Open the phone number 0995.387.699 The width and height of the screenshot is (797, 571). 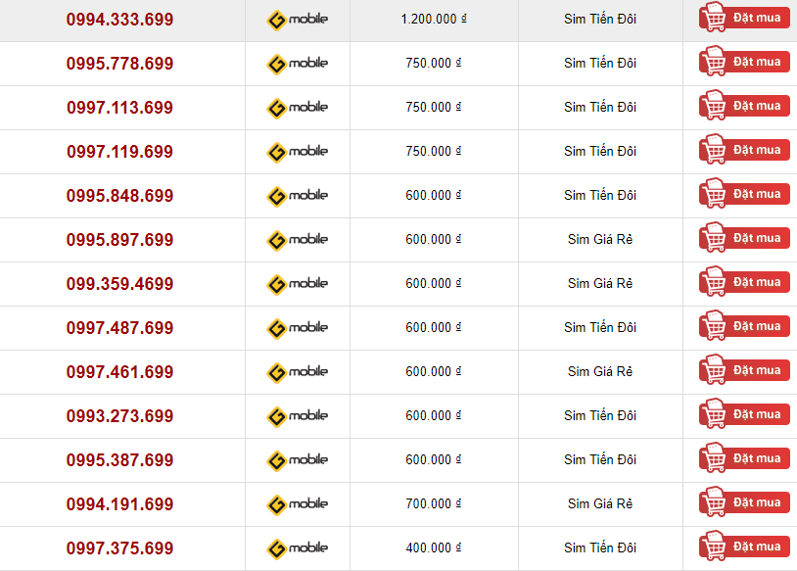[x=120, y=460]
